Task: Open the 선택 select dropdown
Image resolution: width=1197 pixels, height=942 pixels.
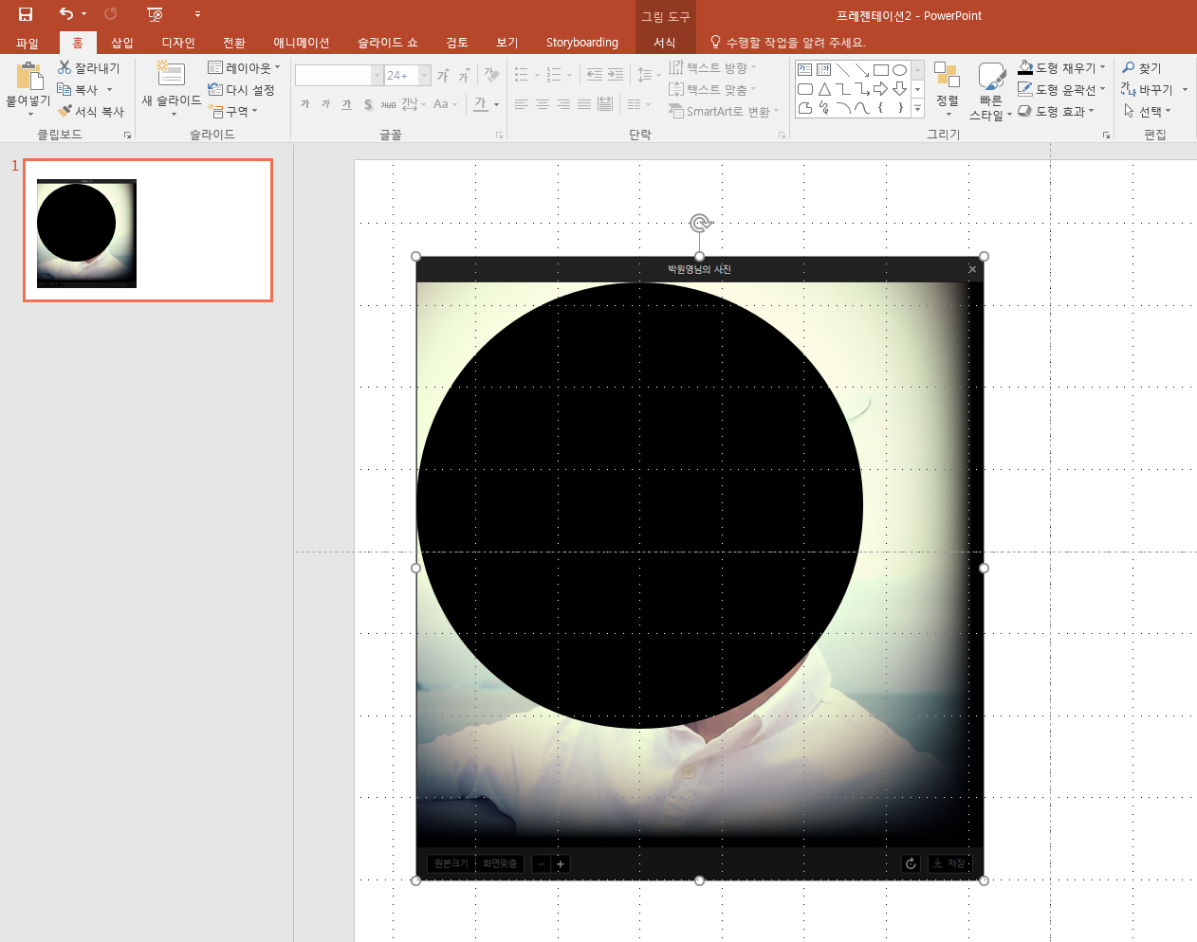Action: pos(1147,111)
